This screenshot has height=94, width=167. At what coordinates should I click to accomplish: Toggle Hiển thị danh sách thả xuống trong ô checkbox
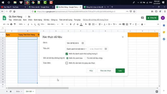tap(67, 54)
